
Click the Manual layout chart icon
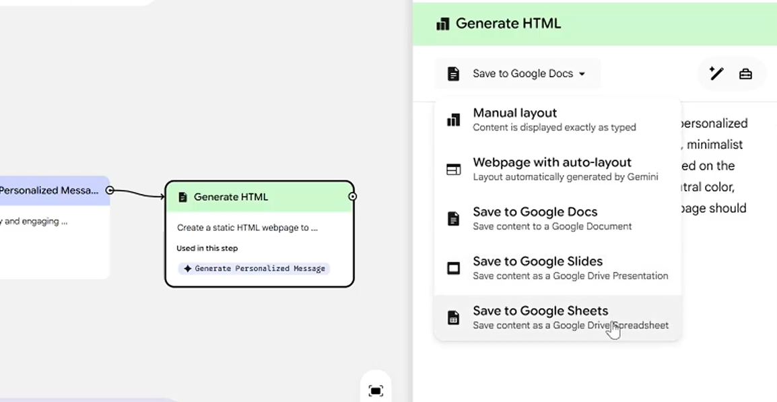[x=454, y=120]
